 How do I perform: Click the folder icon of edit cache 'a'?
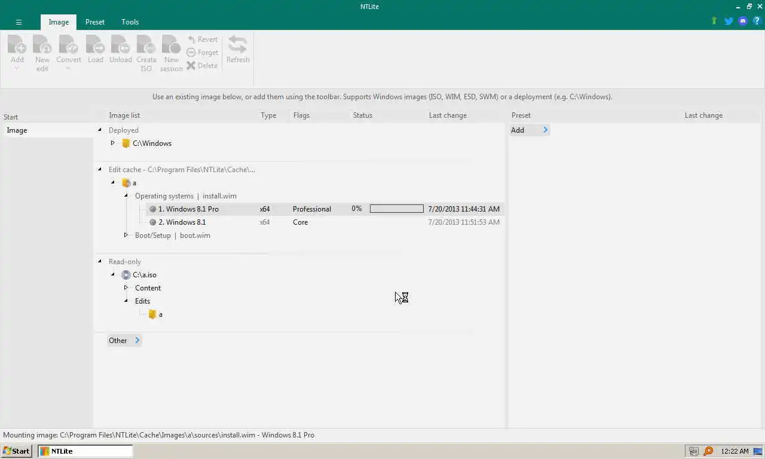(x=126, y=183)
